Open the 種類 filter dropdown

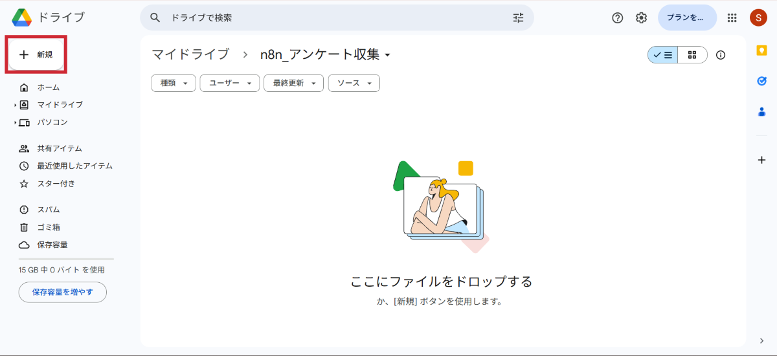(x=174, y=83)
